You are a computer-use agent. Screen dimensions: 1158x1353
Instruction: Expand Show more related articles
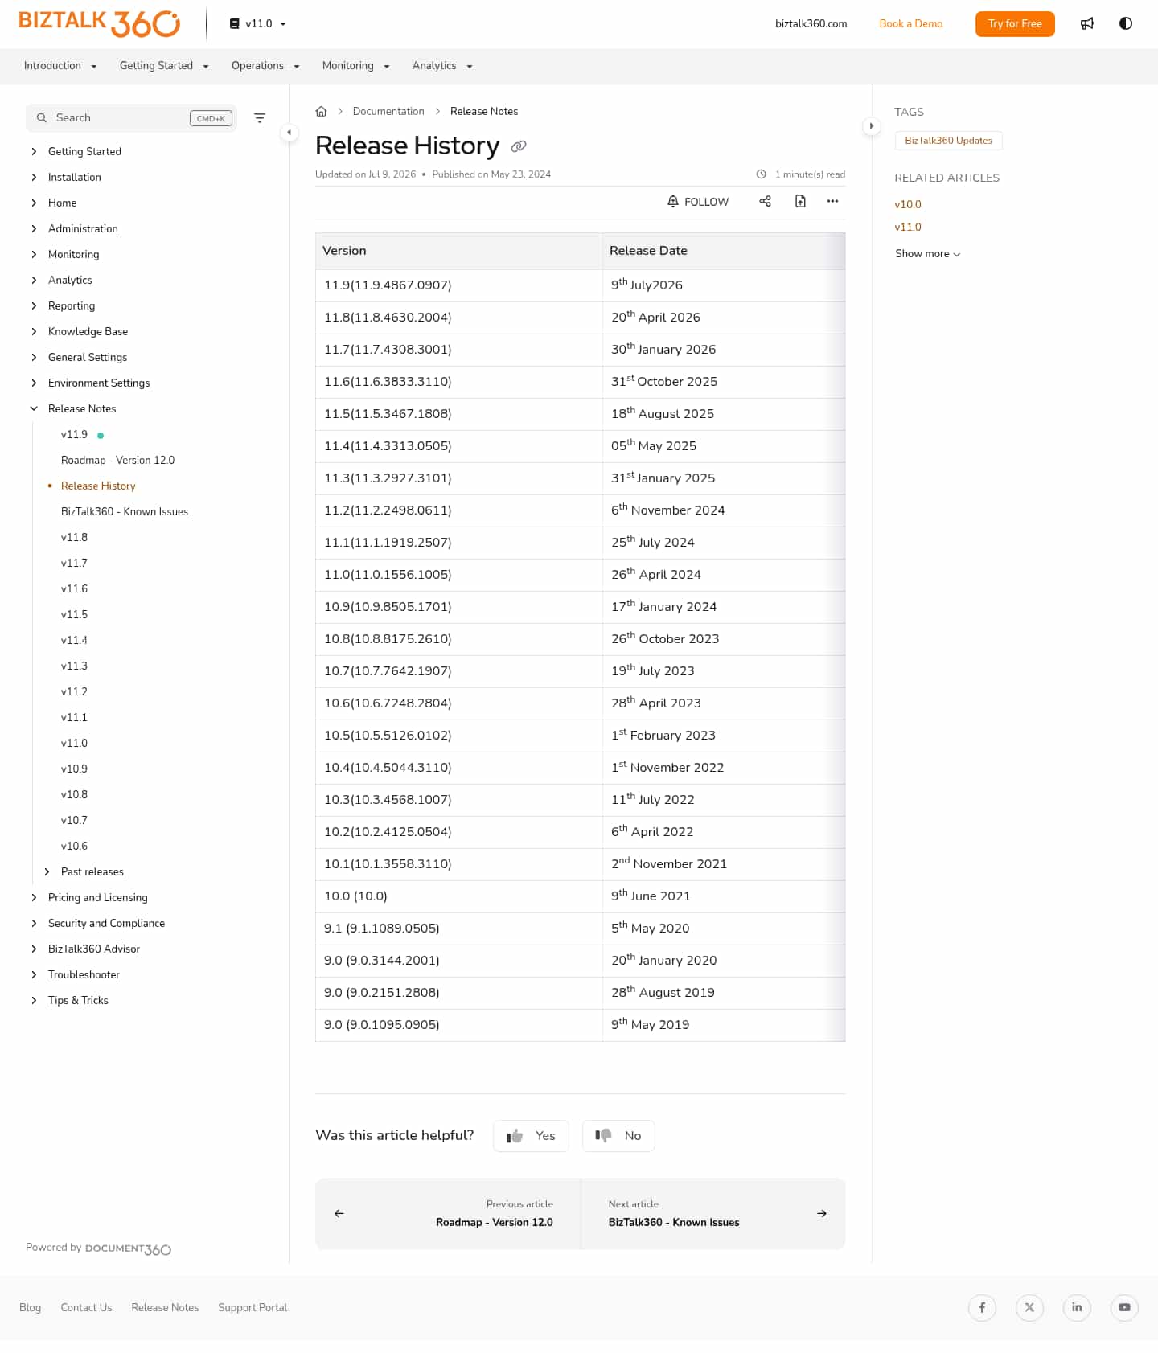927,253
